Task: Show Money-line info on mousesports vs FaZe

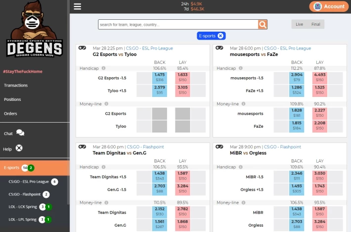Action: tap(243, 104)
